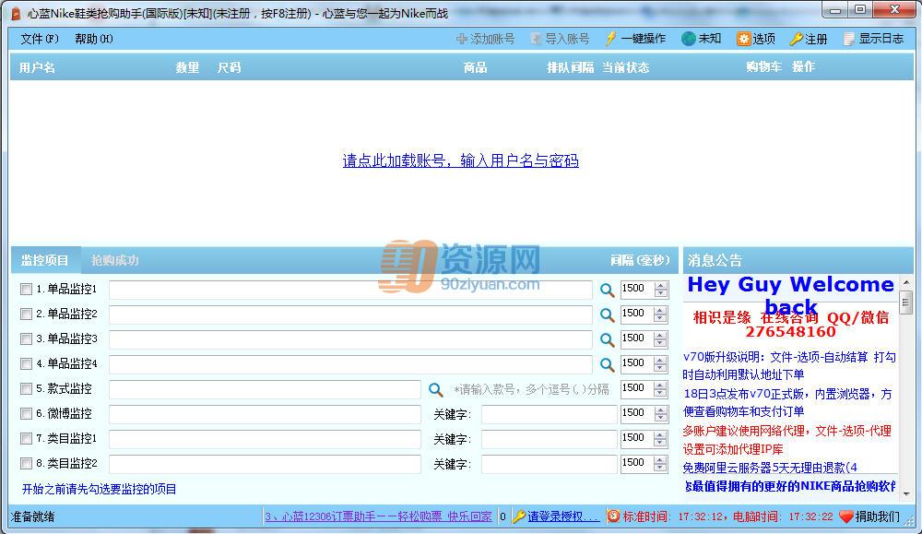Image resolution: width=922 pixels, height=534 pixels.
Task: Click search magnifier for 单品监控3
Action: coord(607,339)
